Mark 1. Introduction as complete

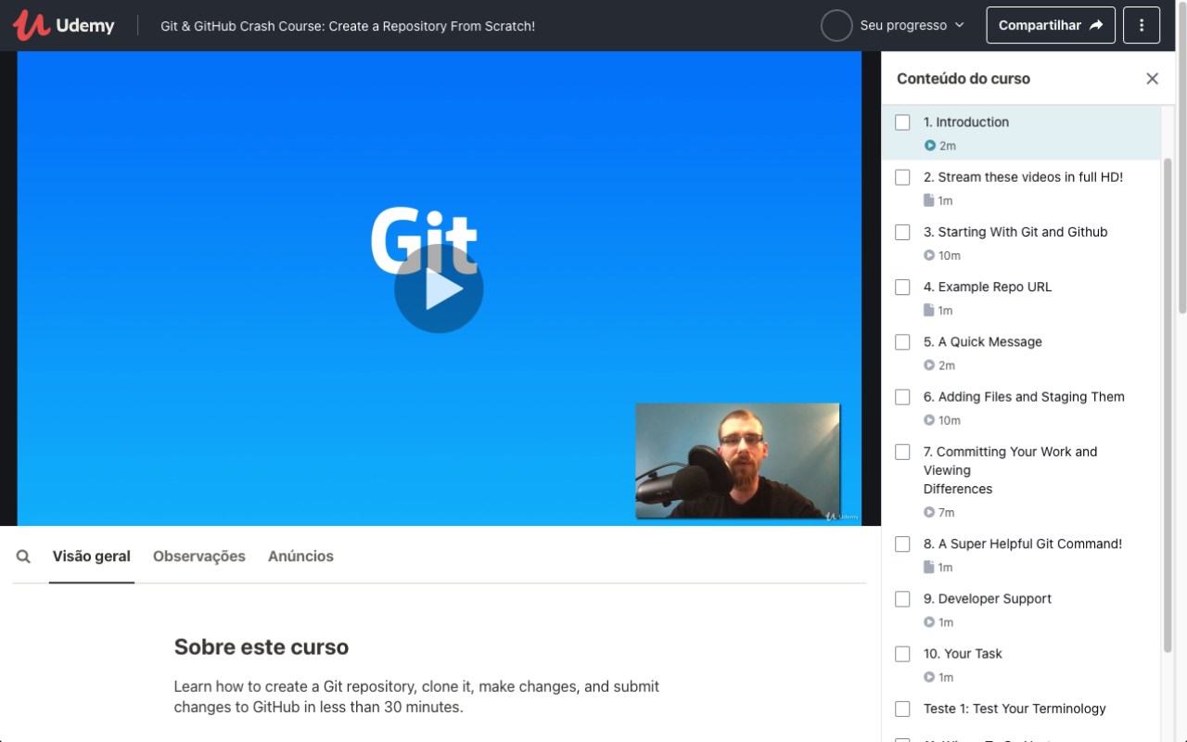pos(902,122)
